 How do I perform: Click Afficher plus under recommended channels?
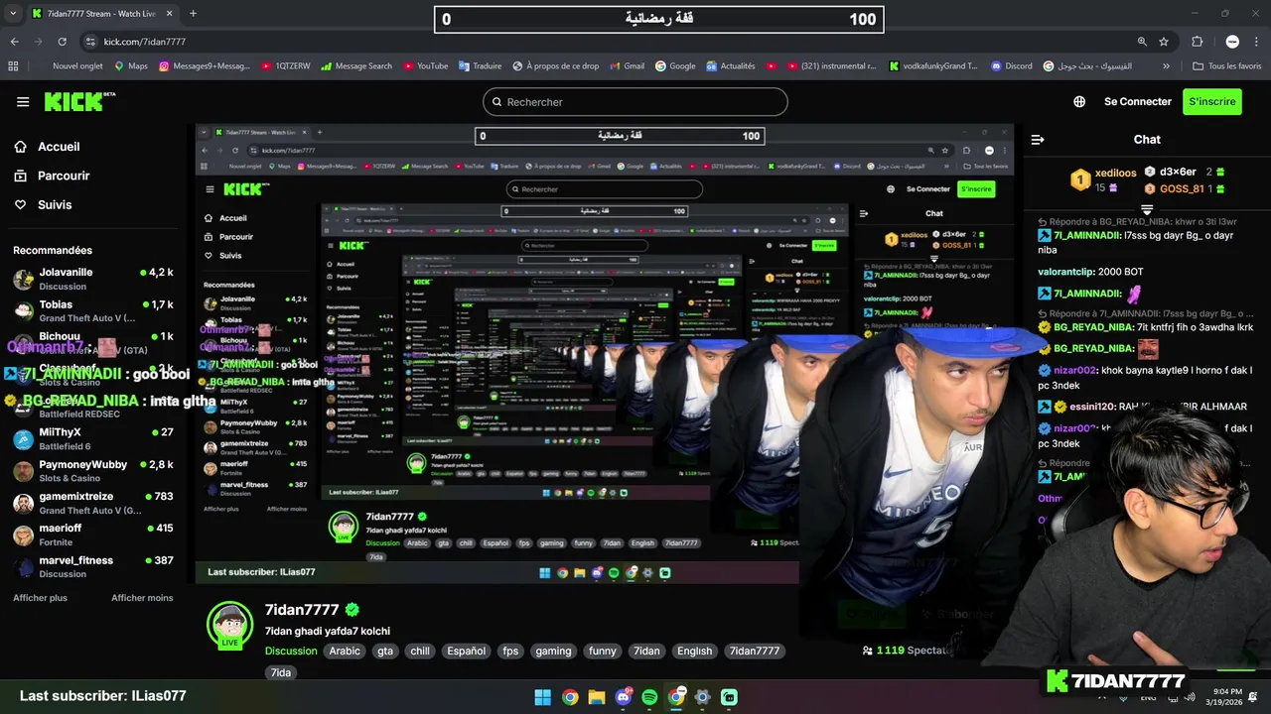click(x=40, y=598)
